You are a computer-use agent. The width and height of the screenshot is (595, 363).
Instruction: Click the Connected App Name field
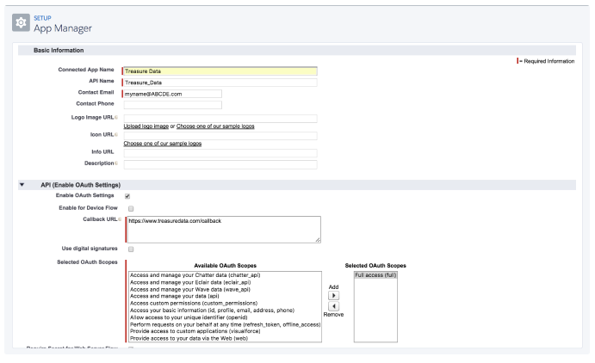(220, 71)
